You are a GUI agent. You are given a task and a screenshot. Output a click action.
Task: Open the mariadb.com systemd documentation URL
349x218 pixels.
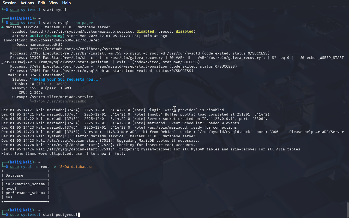tap(75, 49)
